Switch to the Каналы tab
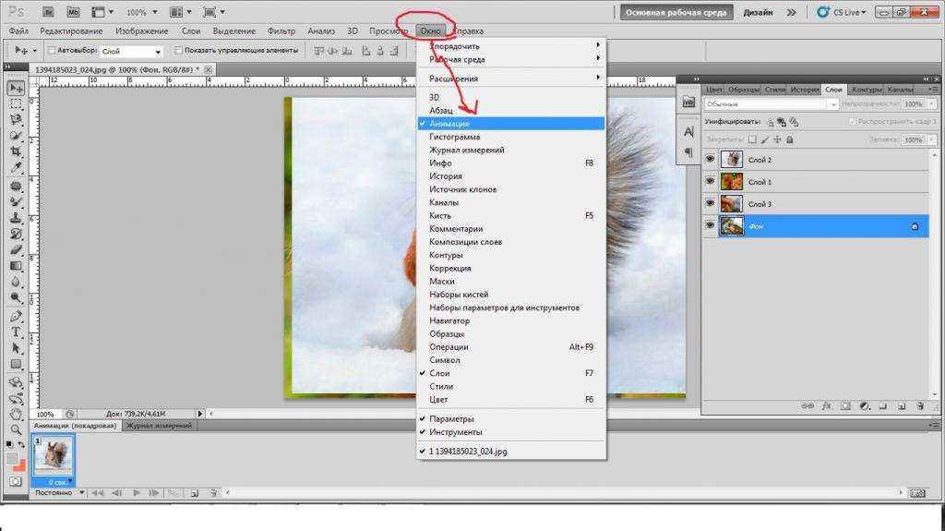 point(899,90)
